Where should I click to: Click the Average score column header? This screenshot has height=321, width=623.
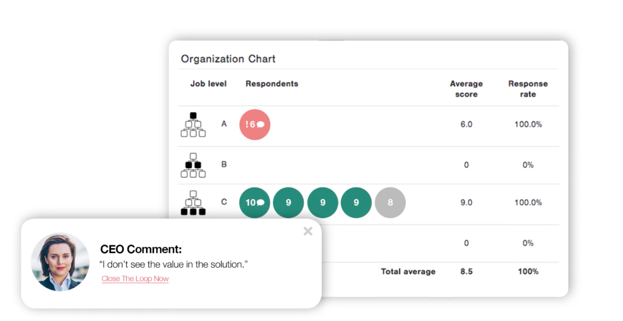click(466, 89)
